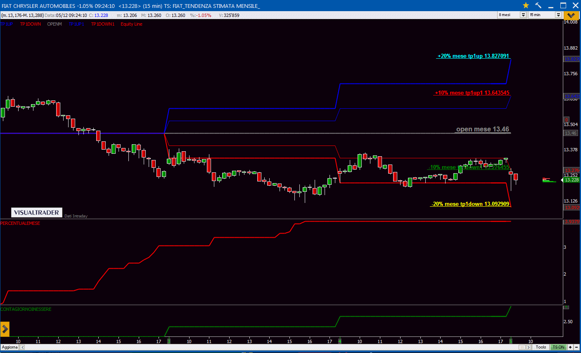581x353 pixels.
Task: Zoom in with the plus button
Action: (570, 347)
